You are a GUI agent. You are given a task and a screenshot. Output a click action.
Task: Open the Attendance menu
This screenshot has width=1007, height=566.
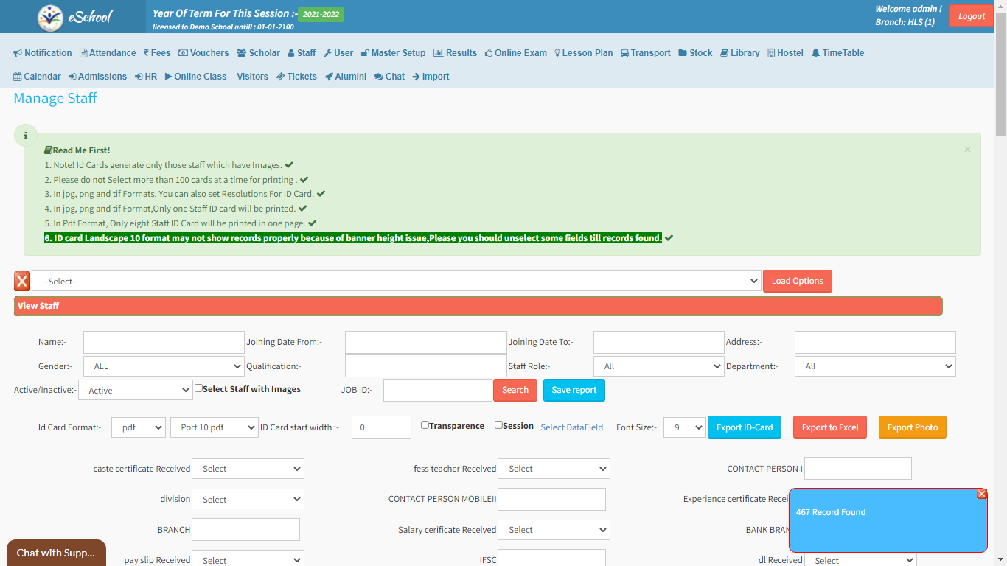coord(108,53)
